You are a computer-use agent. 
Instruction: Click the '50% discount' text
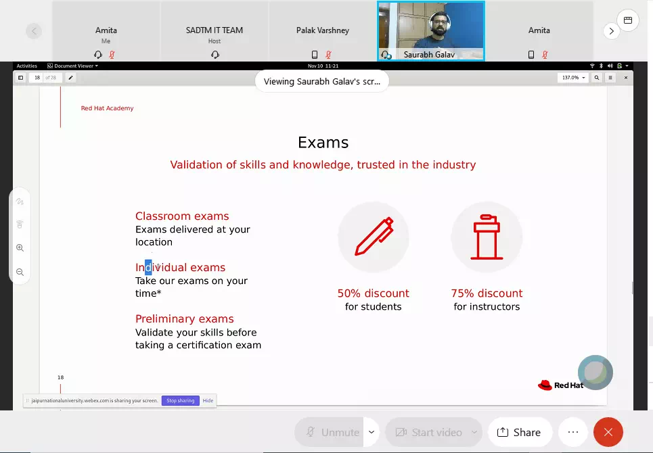coord(373,293)
